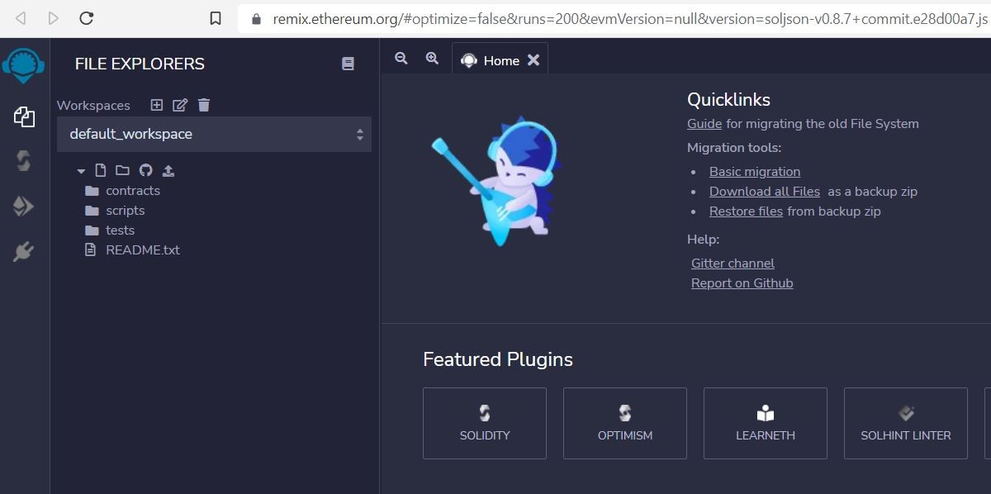The width and height of the screenshot is (991, 494).
Task: Activate the SOLHINT LINTER plugin
Action: coord(906,423)
